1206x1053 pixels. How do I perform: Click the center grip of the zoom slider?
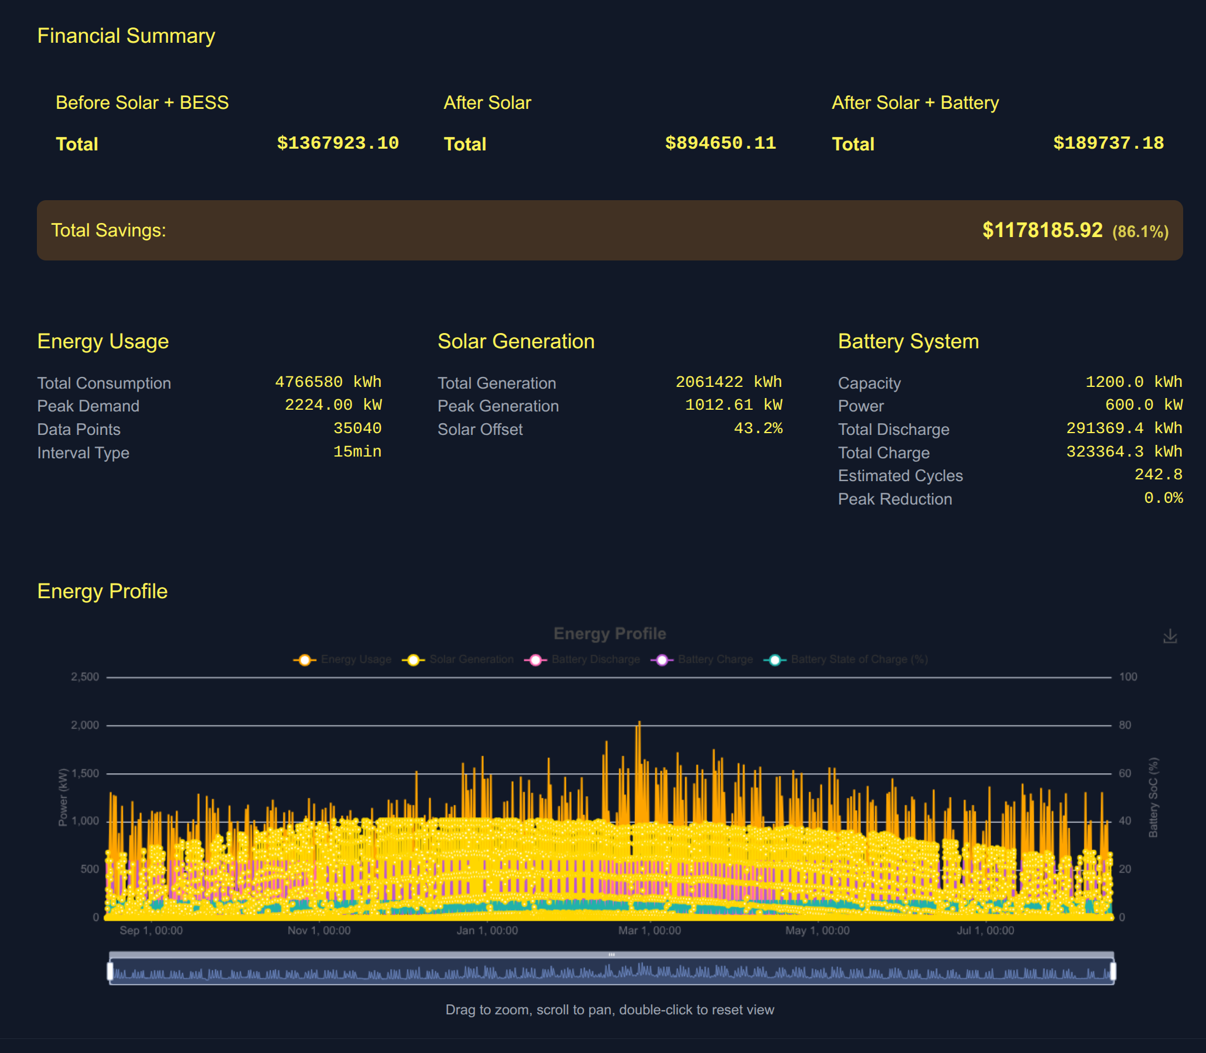point(611,955)
